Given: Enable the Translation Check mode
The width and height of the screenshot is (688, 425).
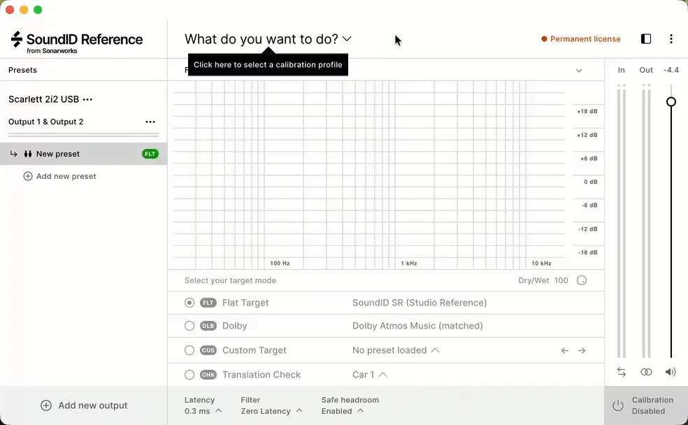Looking at the screenshot, I should click(x=189, y=375).
